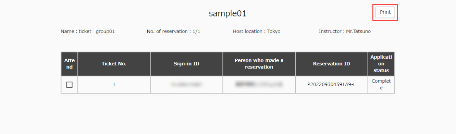Click the group01 text
This screenshot has width=456, height=134.
click(105, 31)
